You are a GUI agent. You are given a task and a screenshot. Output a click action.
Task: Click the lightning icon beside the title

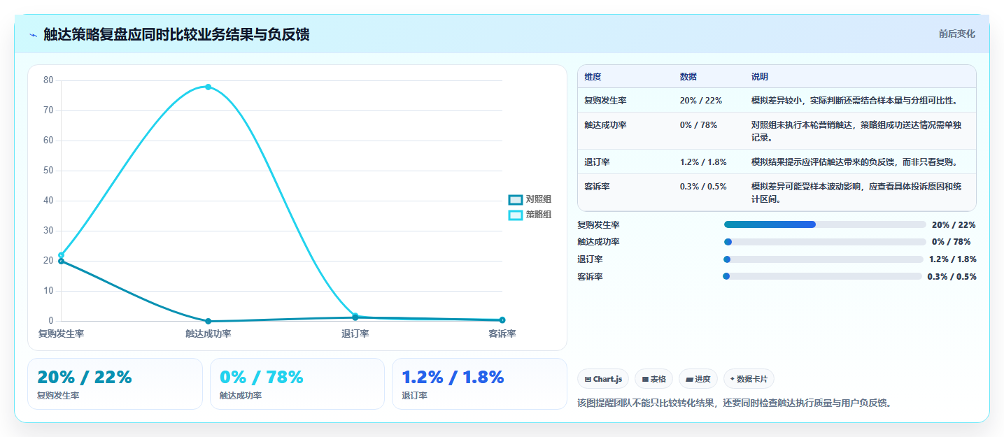click(x=33, y=35)
